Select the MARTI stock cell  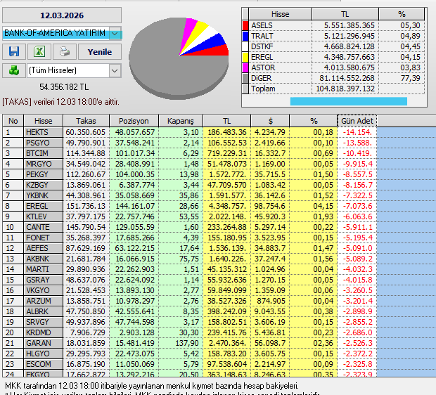[x=44, y=270]
